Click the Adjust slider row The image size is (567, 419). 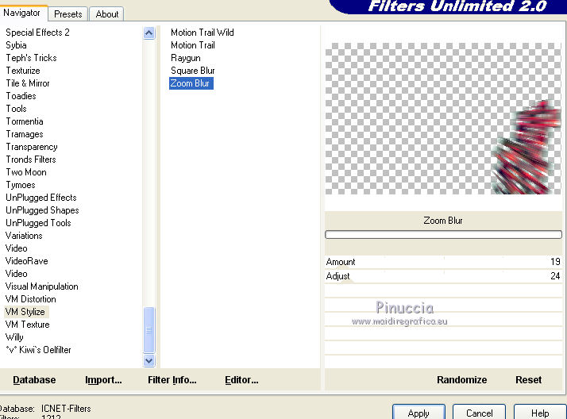(443, 276)
